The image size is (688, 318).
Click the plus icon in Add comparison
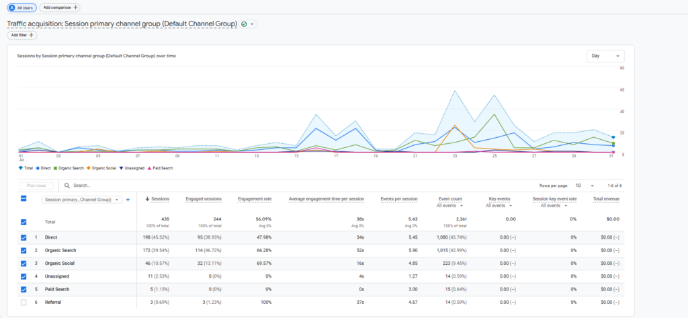(x=75, y=7)
